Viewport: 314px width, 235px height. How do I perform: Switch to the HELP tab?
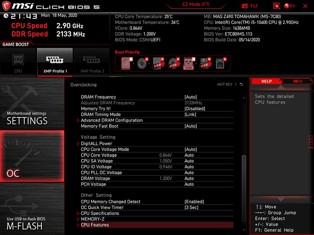click(x=266, y=81)
